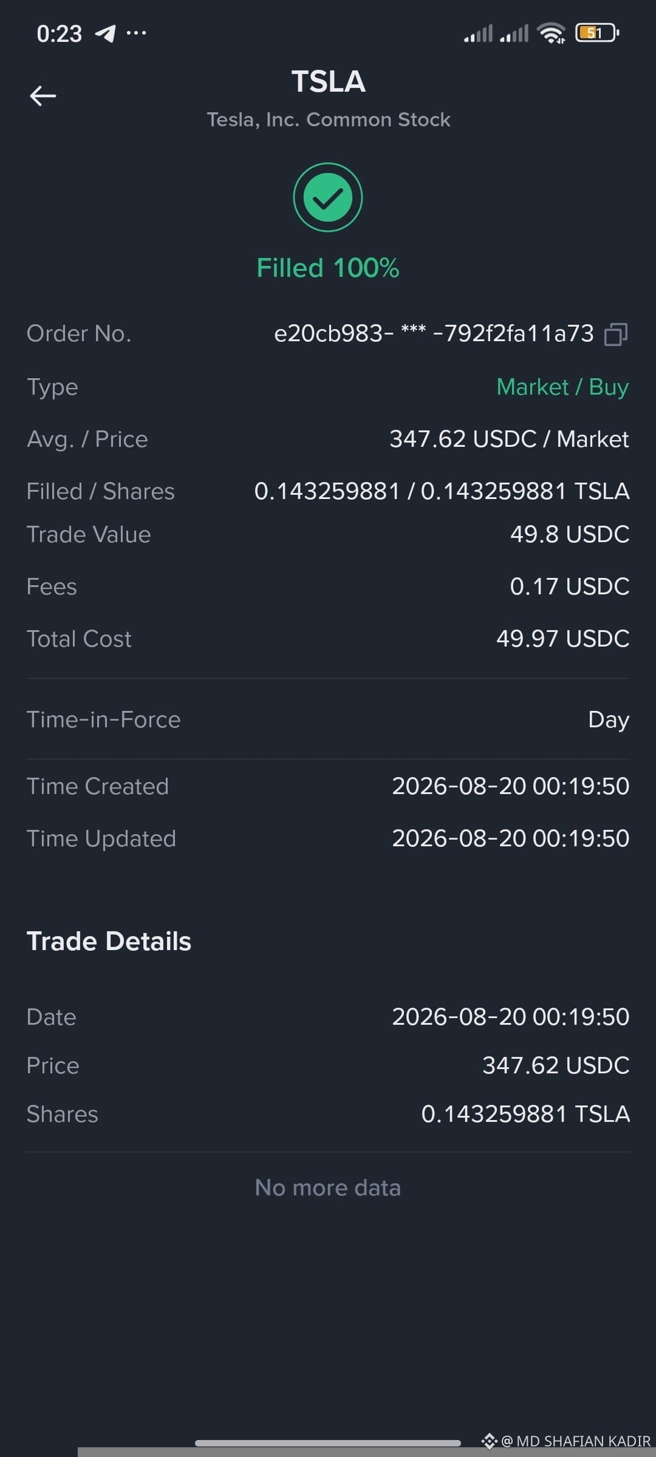This screenshot has width=656, height=1457.
Task: Tap the Wi-Fi status icon
Action: [552, 33]
